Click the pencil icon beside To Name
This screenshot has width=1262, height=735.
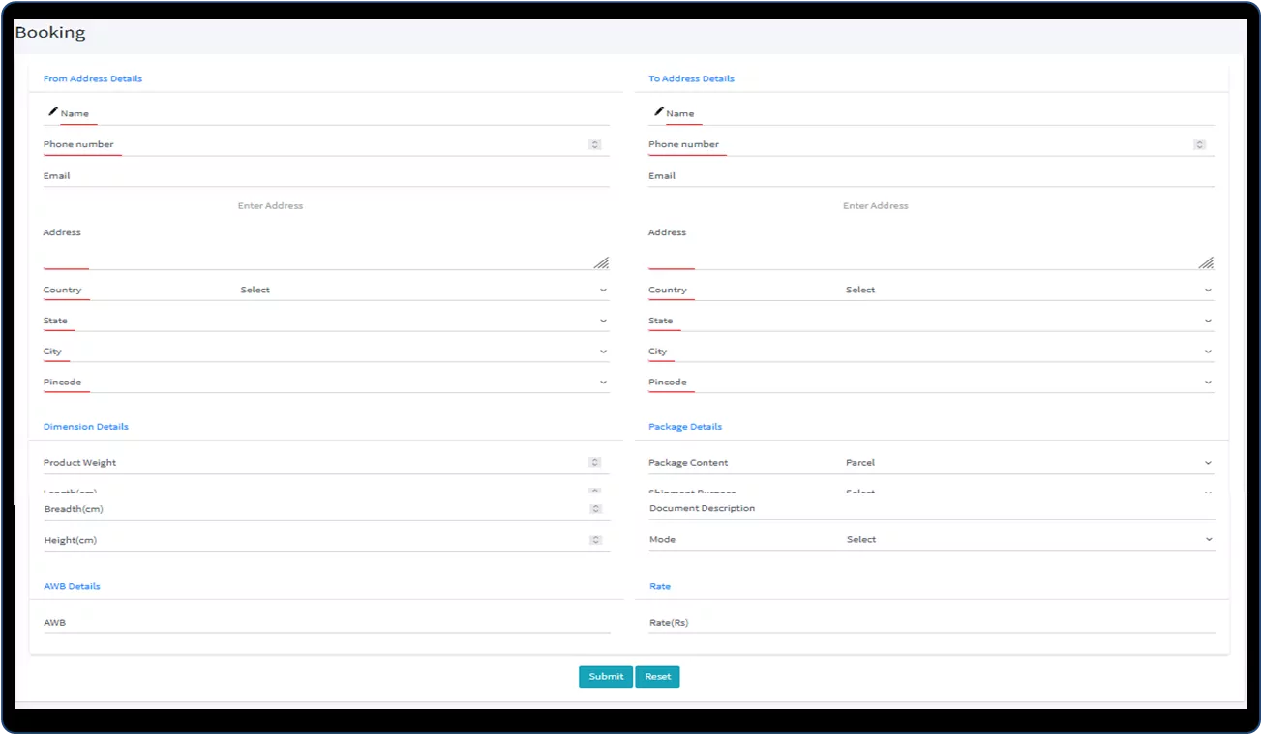pyautogui.click(x=658, y=112)
